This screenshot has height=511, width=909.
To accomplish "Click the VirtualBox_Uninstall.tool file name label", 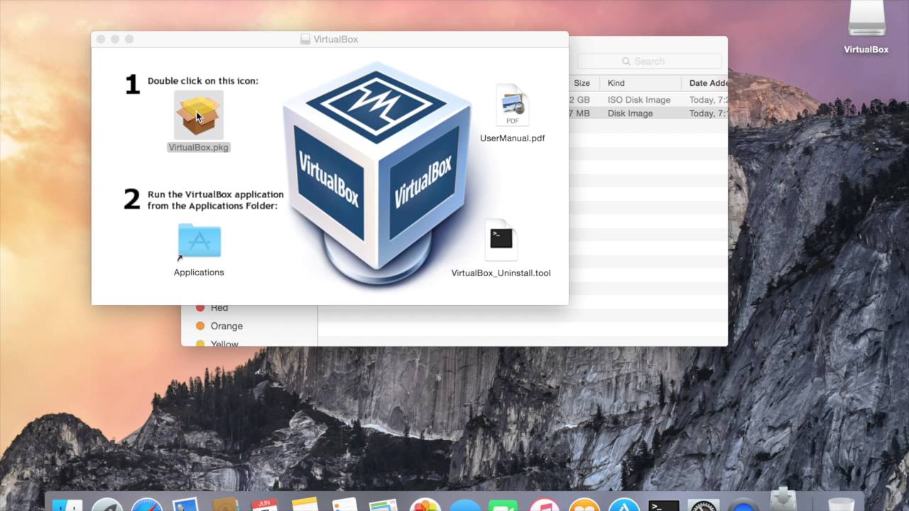I will coord(501,273).
